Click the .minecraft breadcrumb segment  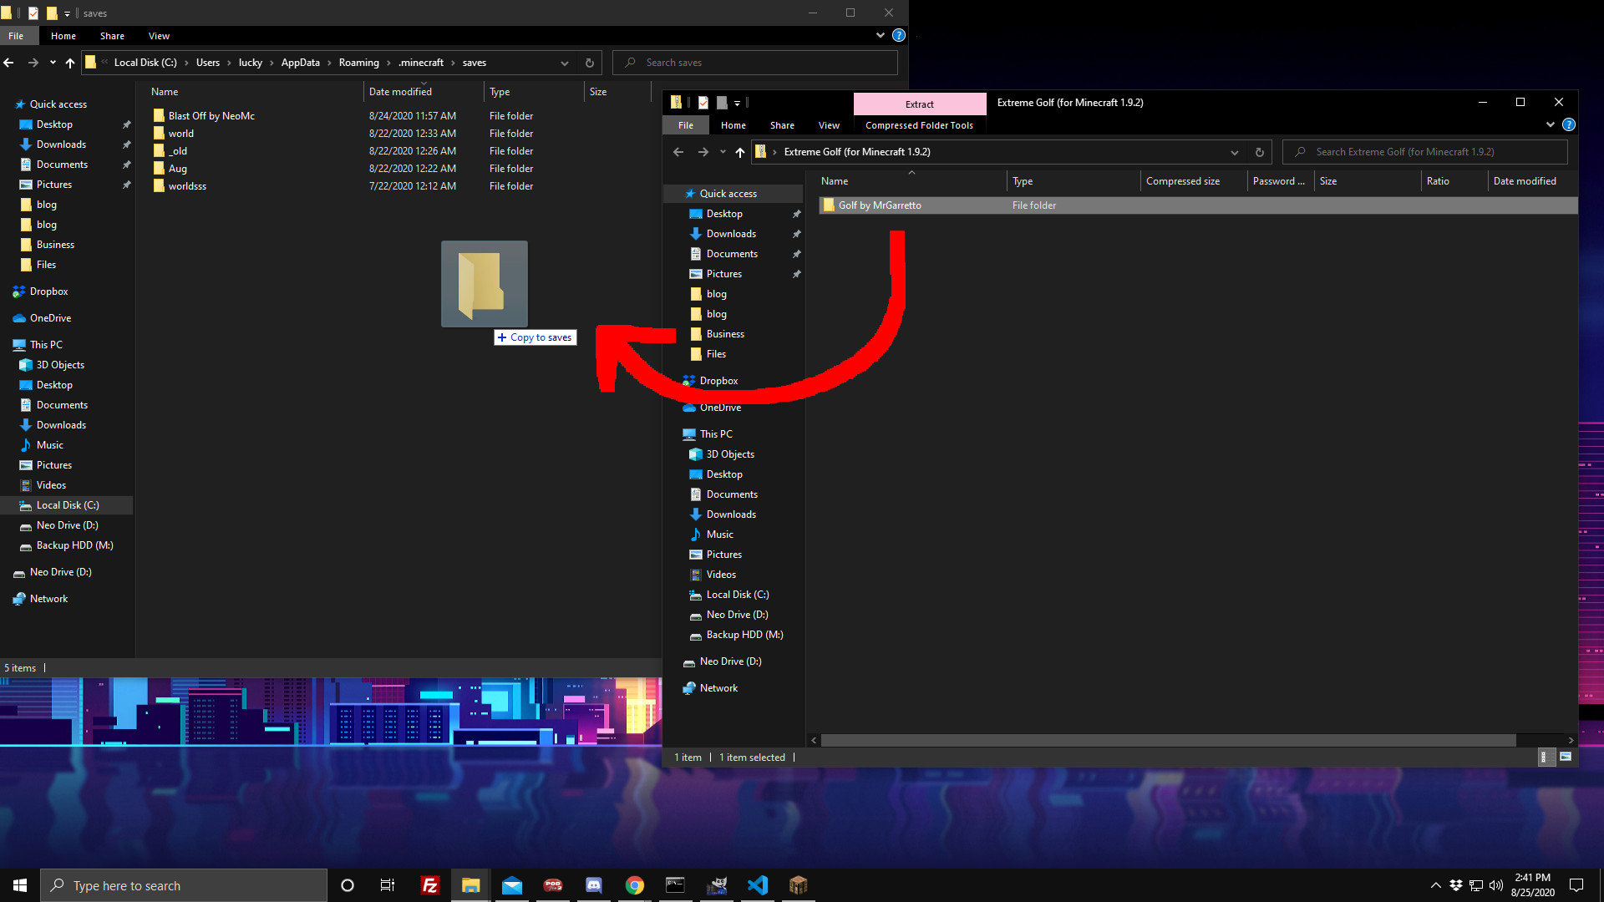421,63
